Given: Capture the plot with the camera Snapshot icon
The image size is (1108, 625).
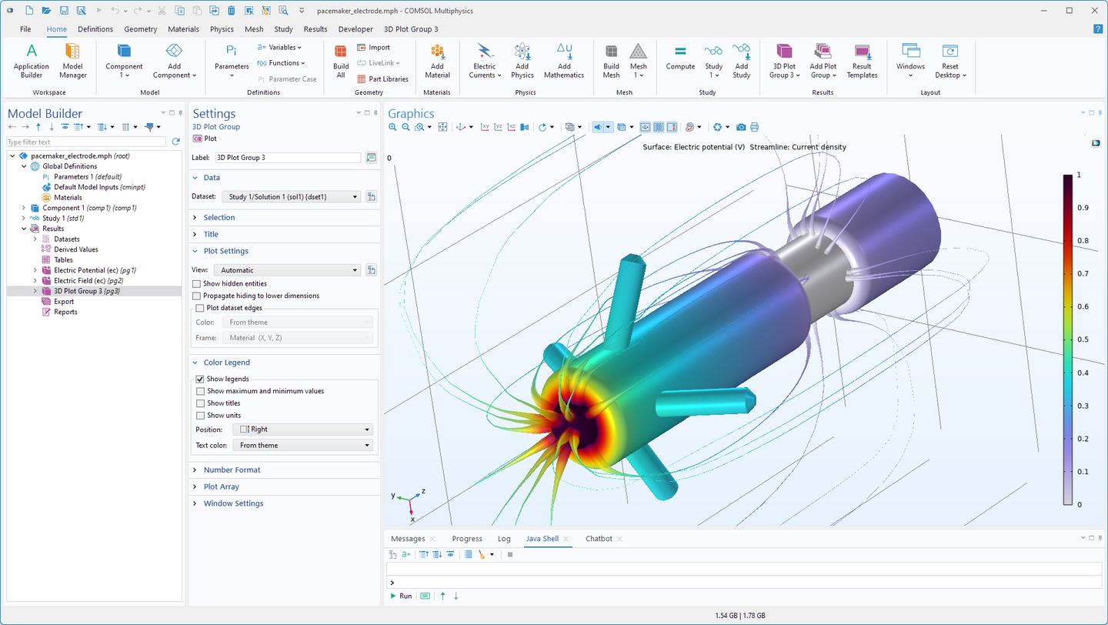Looking at the screenshot, I should 740,127.
